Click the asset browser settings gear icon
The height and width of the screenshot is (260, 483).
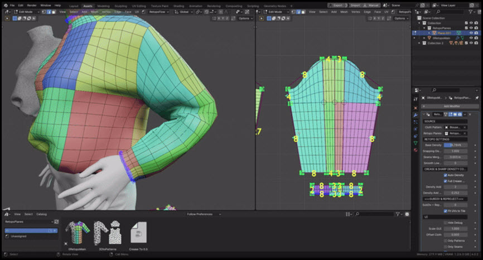pos(407,214)
